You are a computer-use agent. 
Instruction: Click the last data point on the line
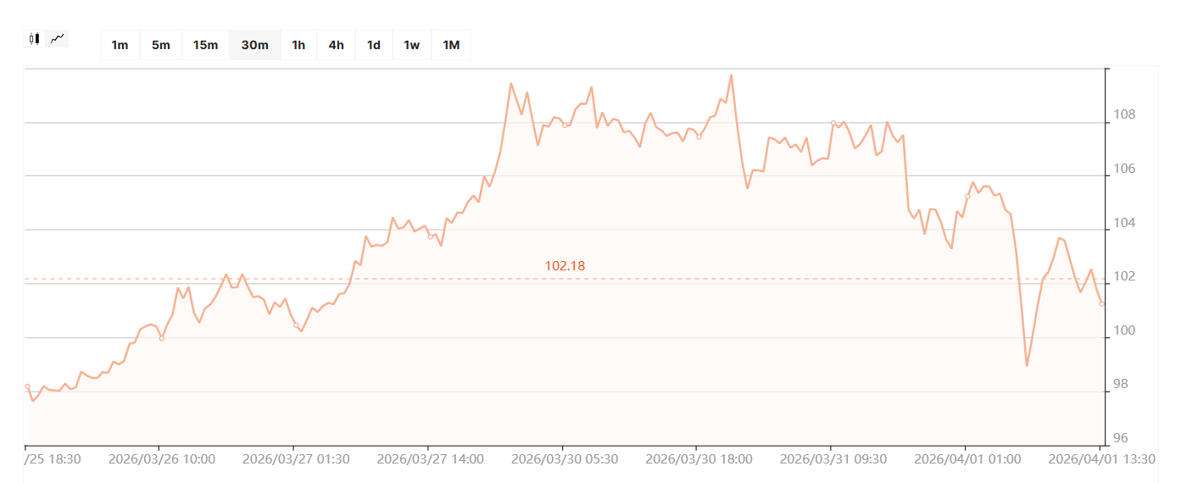point(1101,303)
